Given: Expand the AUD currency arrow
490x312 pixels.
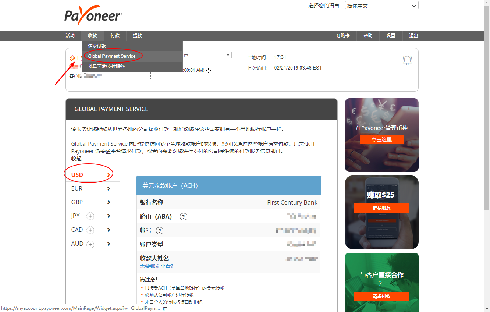Looking at the screenshot, I should pos(109,244).
